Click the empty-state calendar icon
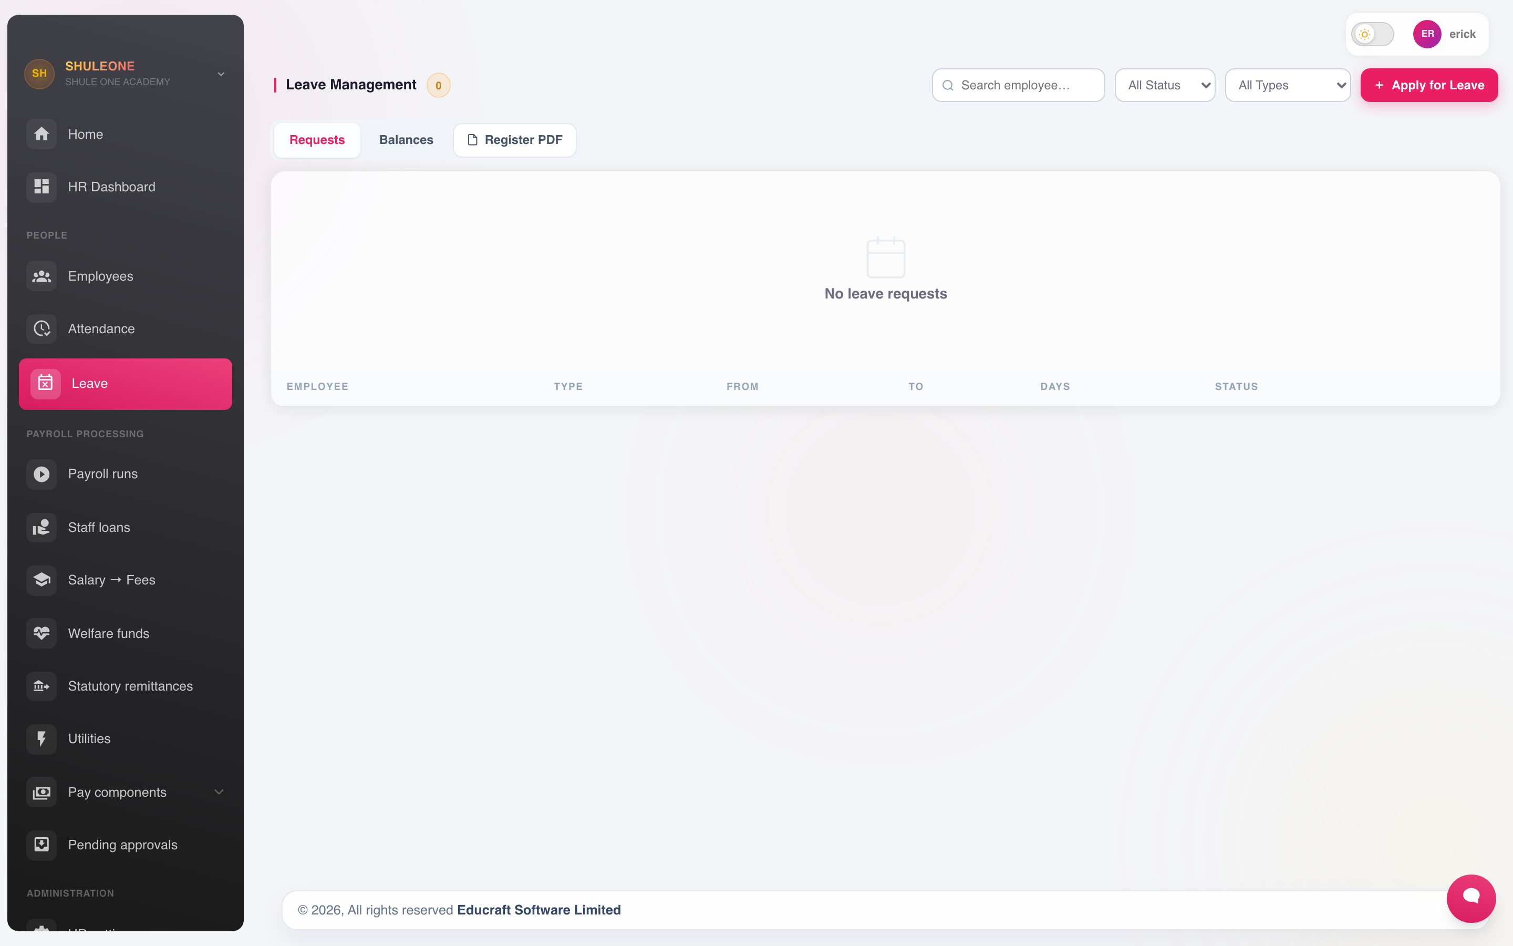This screenshot has width=1513, height=946. tap(886, 257)
